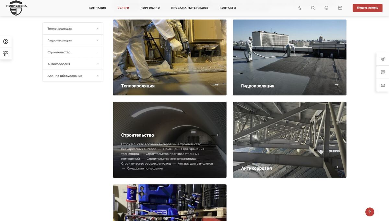
Task: Expand the Аренда оборудования sidebar arrow
Action: point(98,76)
